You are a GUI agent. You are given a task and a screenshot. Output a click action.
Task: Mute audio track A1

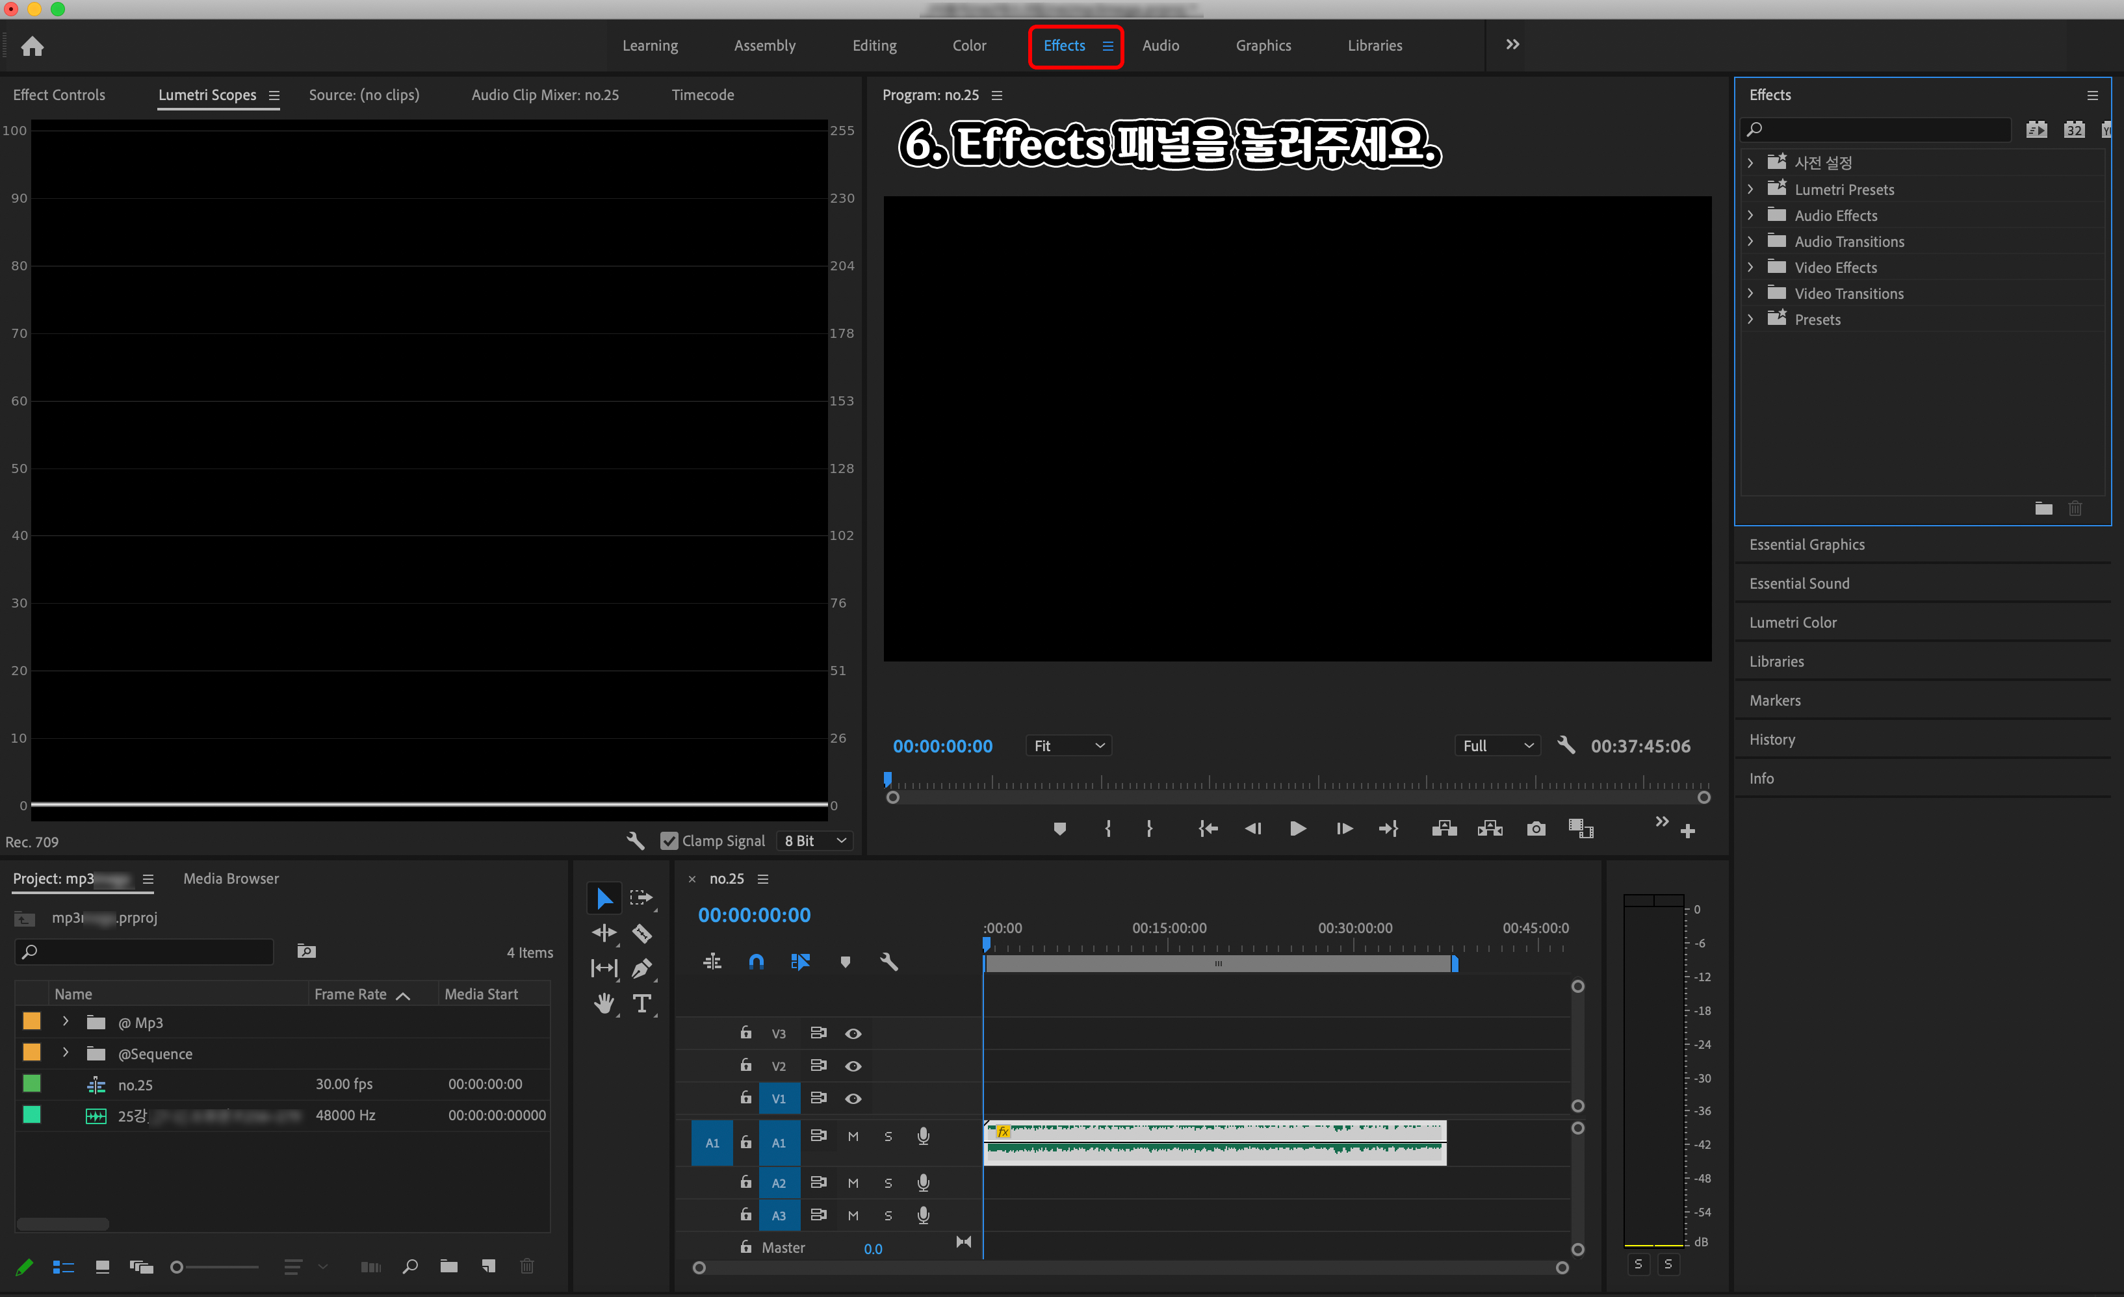[x=853, y=1136]
